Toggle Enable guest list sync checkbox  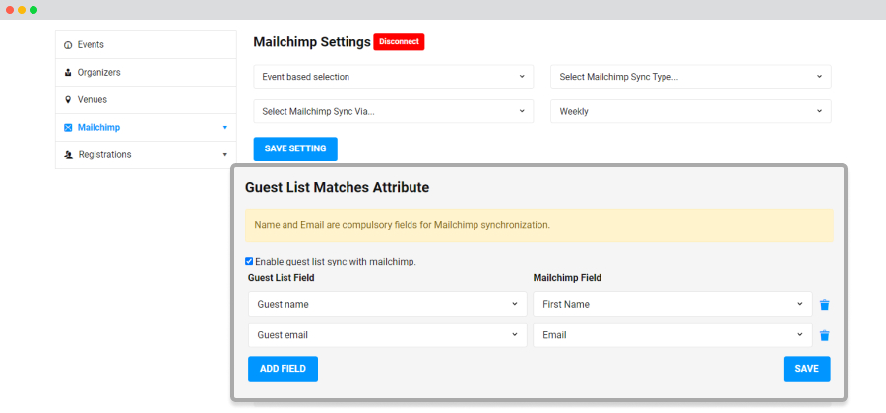tap(249, 261)
